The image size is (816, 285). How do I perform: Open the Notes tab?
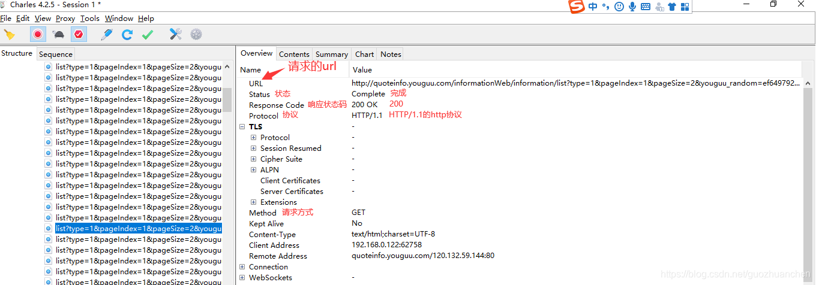(x=391, y=54)
